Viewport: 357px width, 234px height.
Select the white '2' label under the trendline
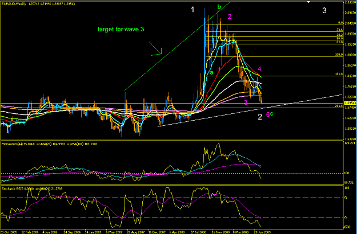[x=260, y=117]
